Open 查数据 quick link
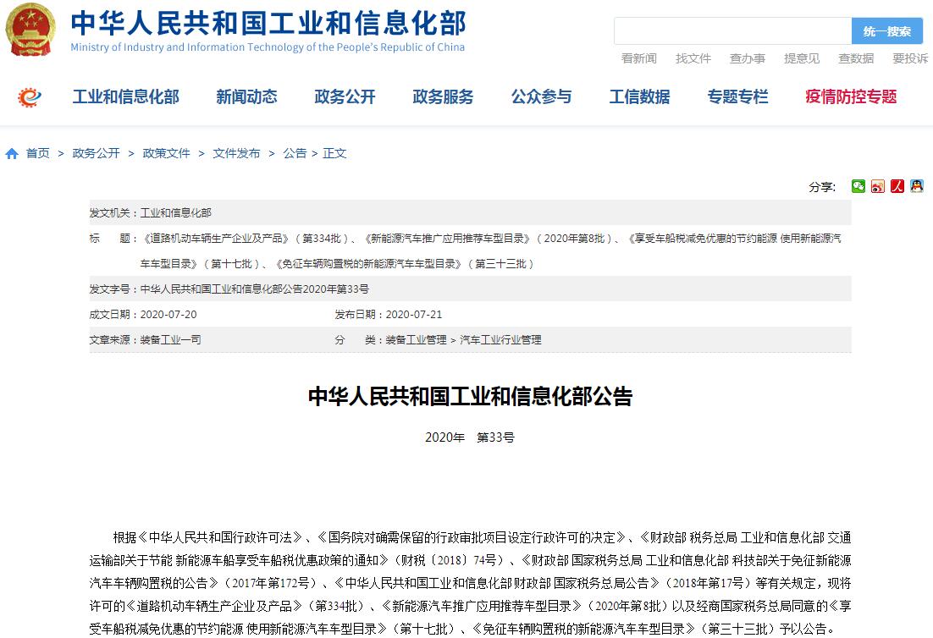The width and height of the screenshot is (933, 638). point(856,58)
